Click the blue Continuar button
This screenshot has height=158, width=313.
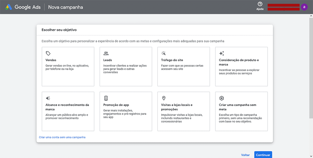tap(263, 155)
